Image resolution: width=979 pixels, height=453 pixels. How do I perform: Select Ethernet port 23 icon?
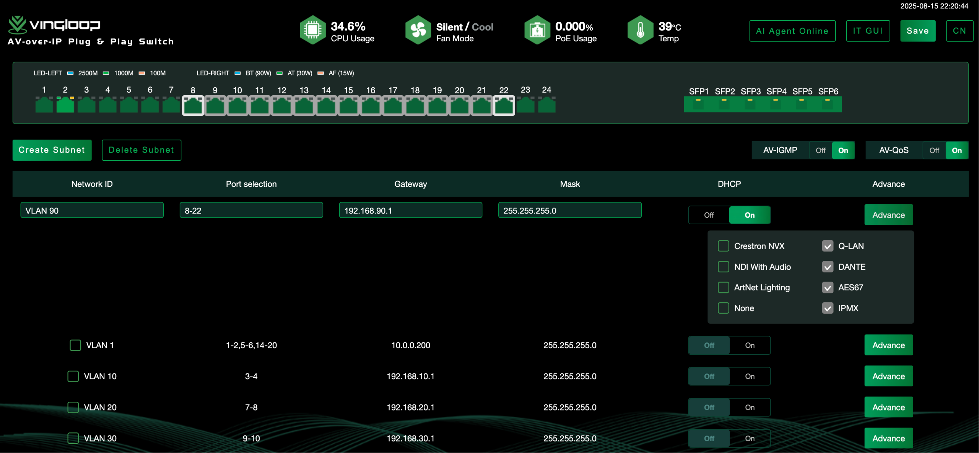(526, 104)
